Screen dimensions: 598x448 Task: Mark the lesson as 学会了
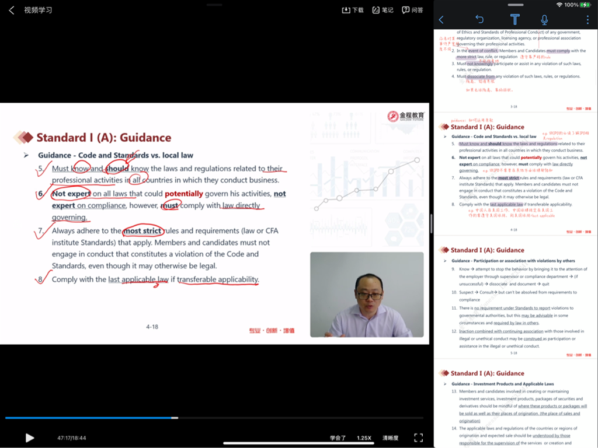click(x=338, y=438)
